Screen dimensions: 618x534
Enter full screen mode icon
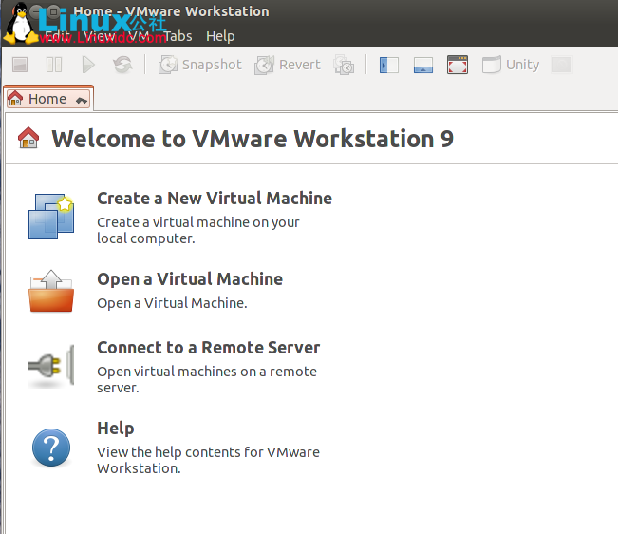point(458,65)
